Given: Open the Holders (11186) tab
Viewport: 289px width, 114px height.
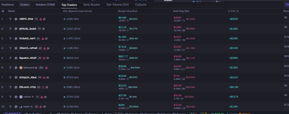Looking at the screenshot, I should point(45,5).
